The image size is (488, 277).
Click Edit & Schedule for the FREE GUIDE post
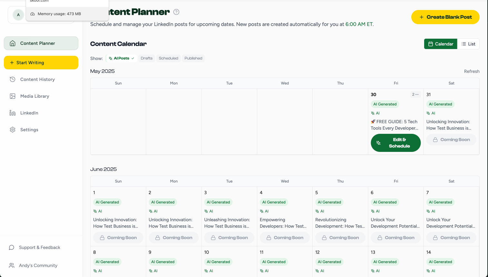(395, 143)
